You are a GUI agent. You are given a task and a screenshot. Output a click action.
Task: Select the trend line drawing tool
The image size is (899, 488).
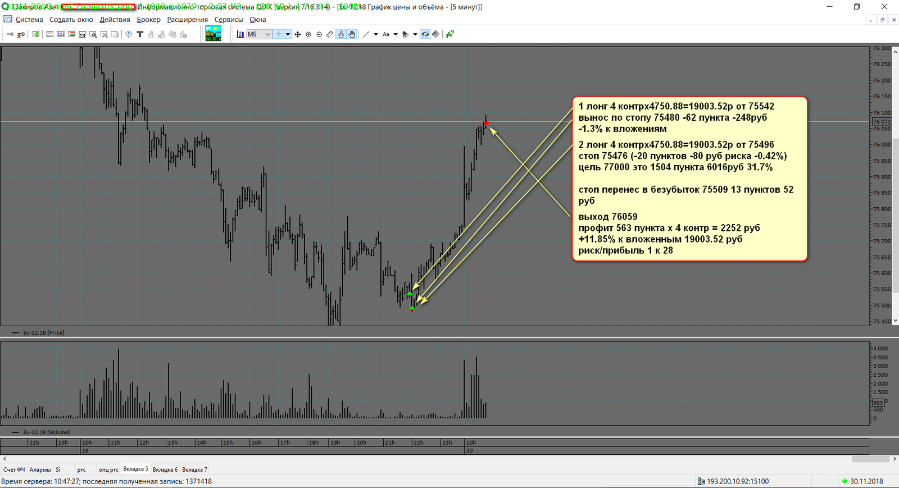(x=366, y=34)
